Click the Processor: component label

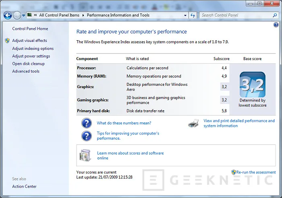click(87, 68)
